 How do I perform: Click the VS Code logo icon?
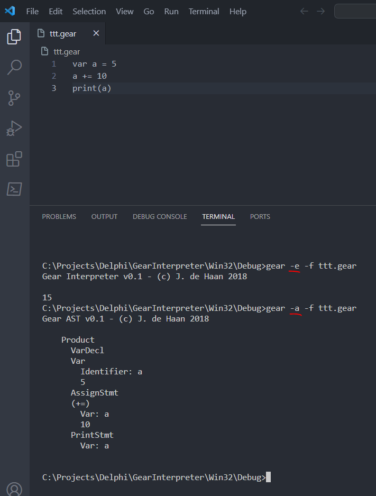[x=10, y=11]
